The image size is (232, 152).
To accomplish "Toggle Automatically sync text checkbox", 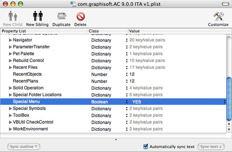I will [x=146, y=146].
